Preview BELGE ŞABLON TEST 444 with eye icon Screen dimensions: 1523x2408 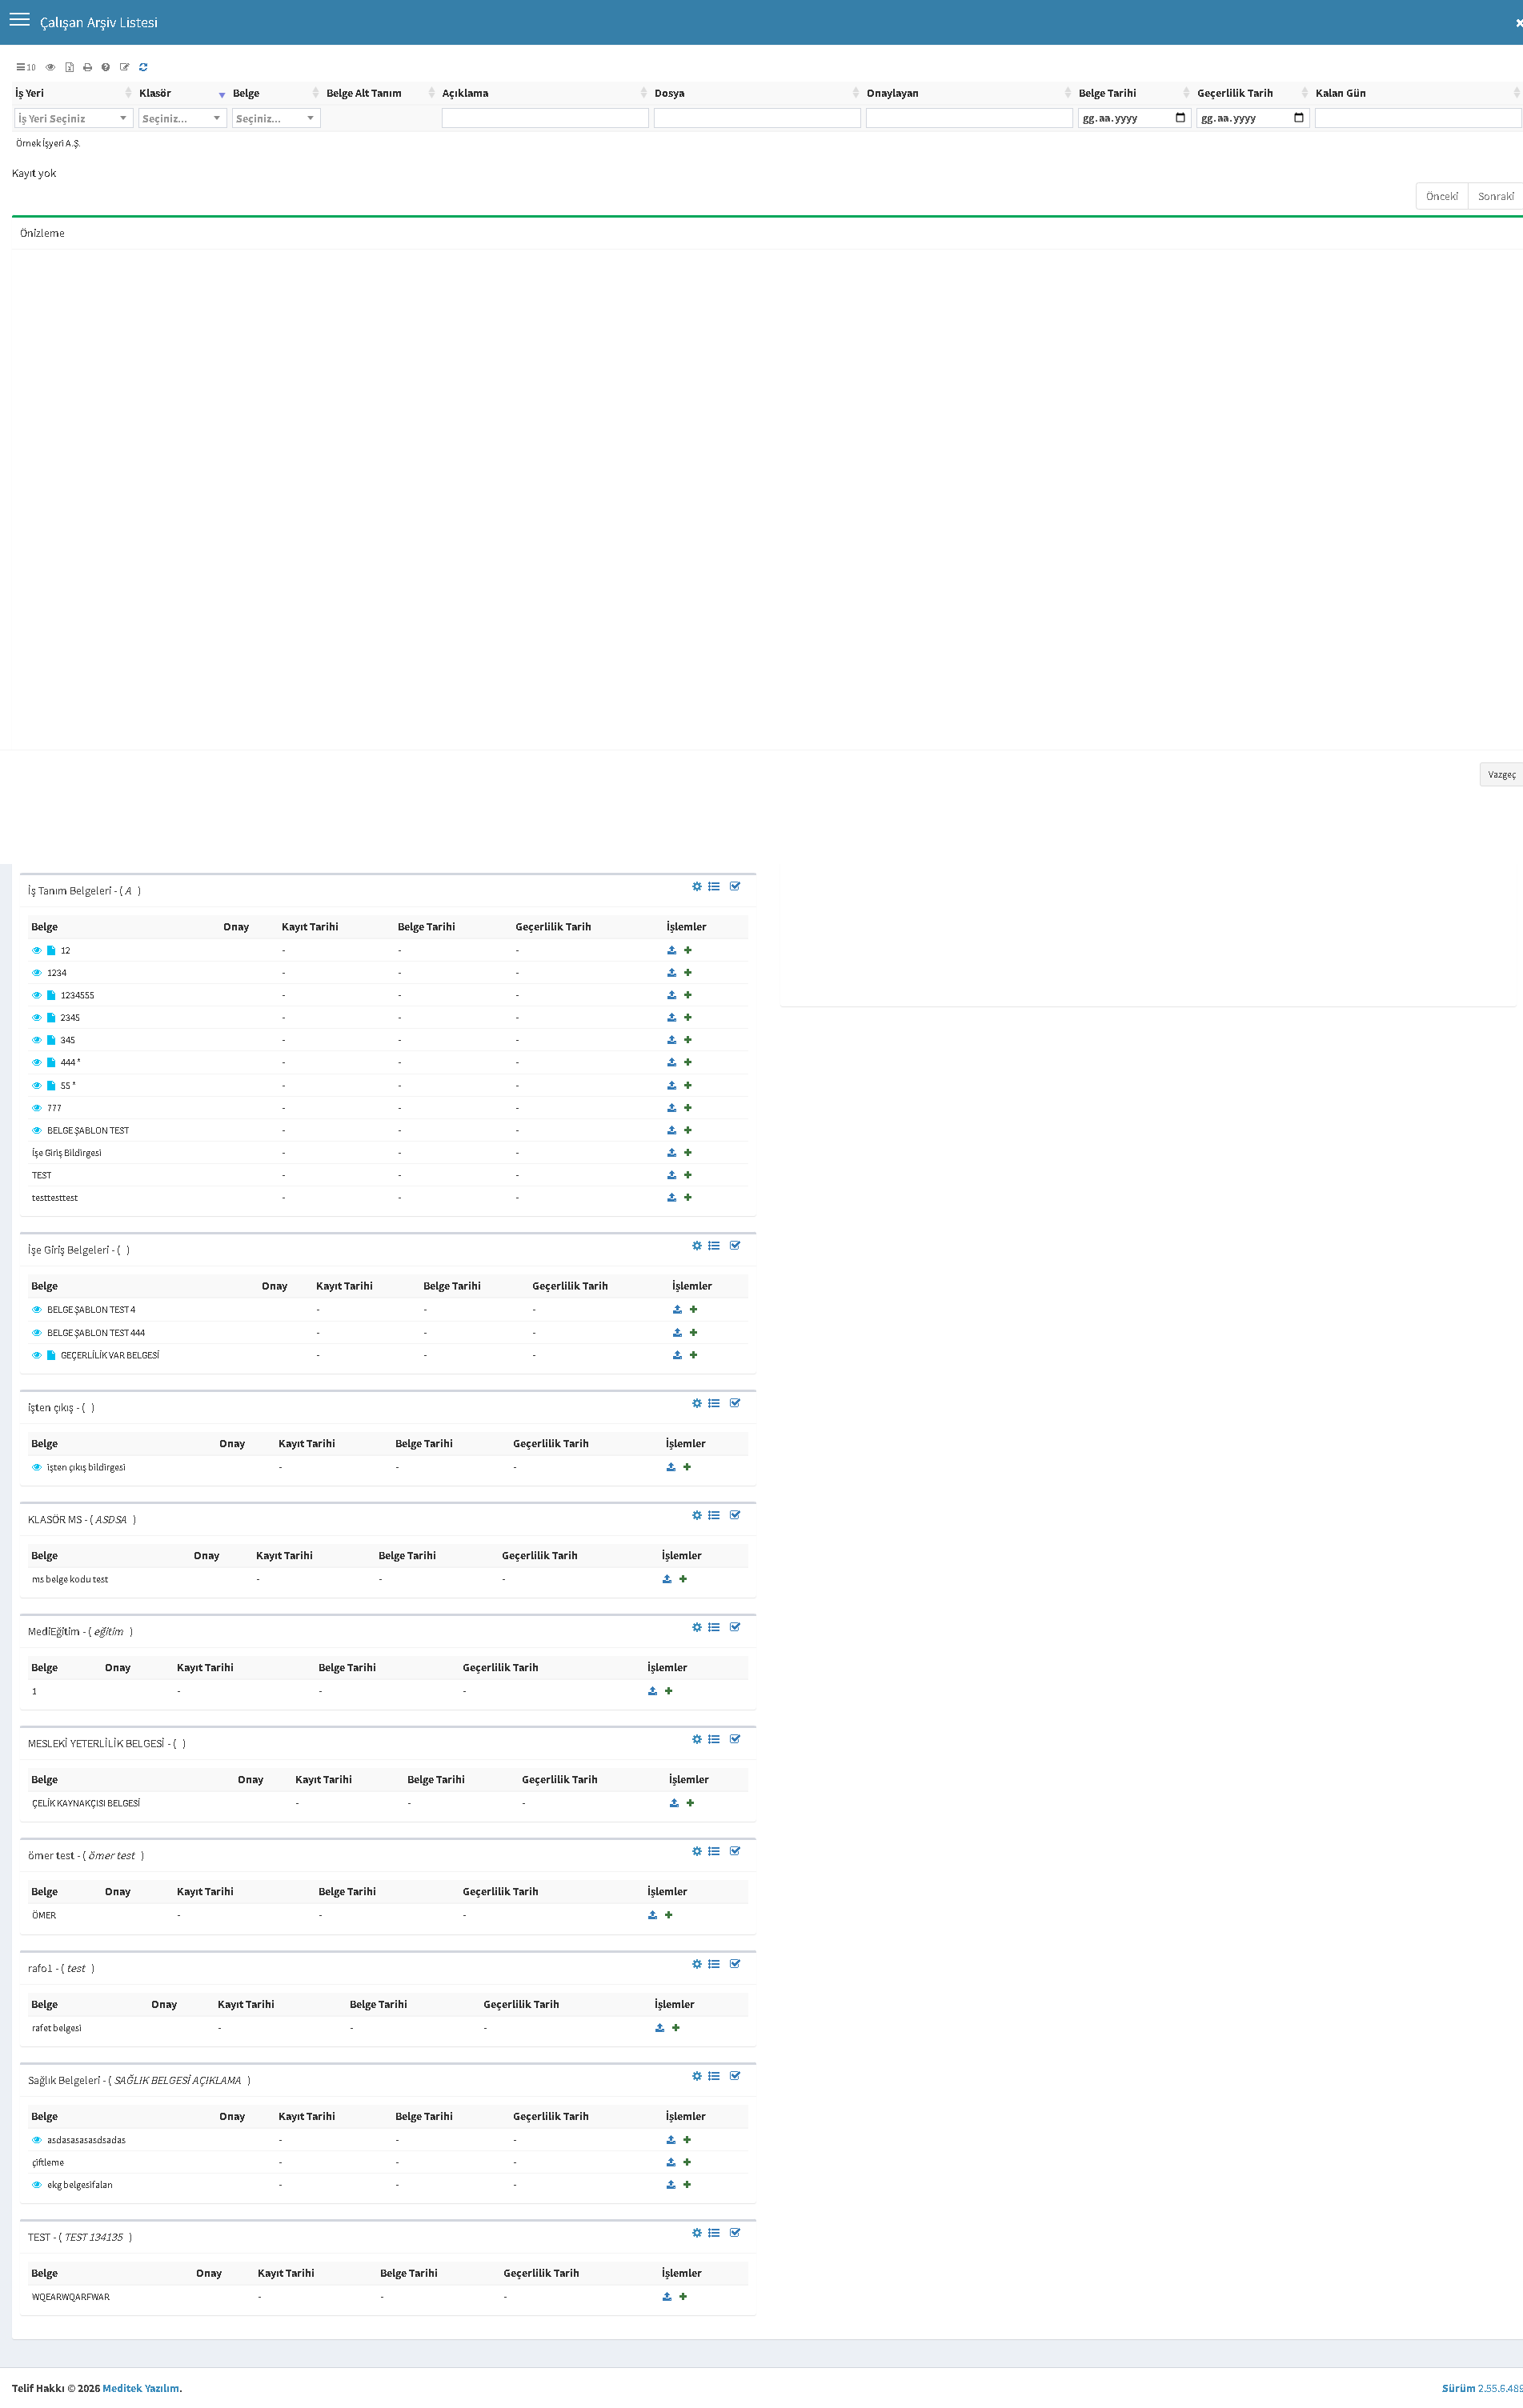(37, 1332)
